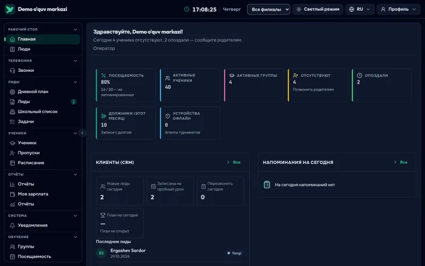Screen dimensions: 425x266
Task: Collapse the Лиды section chevron
Action: (75, 82)
